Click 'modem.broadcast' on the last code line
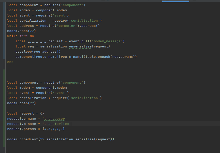The image size is (220, 153). 23,139
